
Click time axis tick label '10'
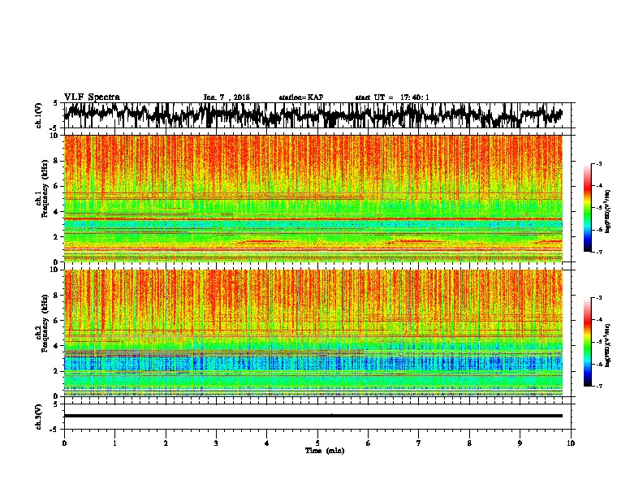[x=571, y=443]
